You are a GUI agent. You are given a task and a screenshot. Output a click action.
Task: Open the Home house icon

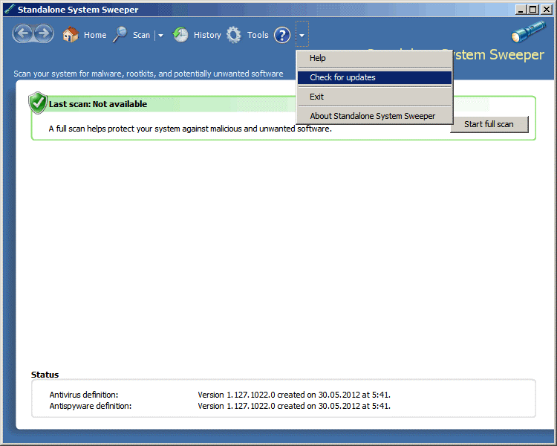pos(71,34)
